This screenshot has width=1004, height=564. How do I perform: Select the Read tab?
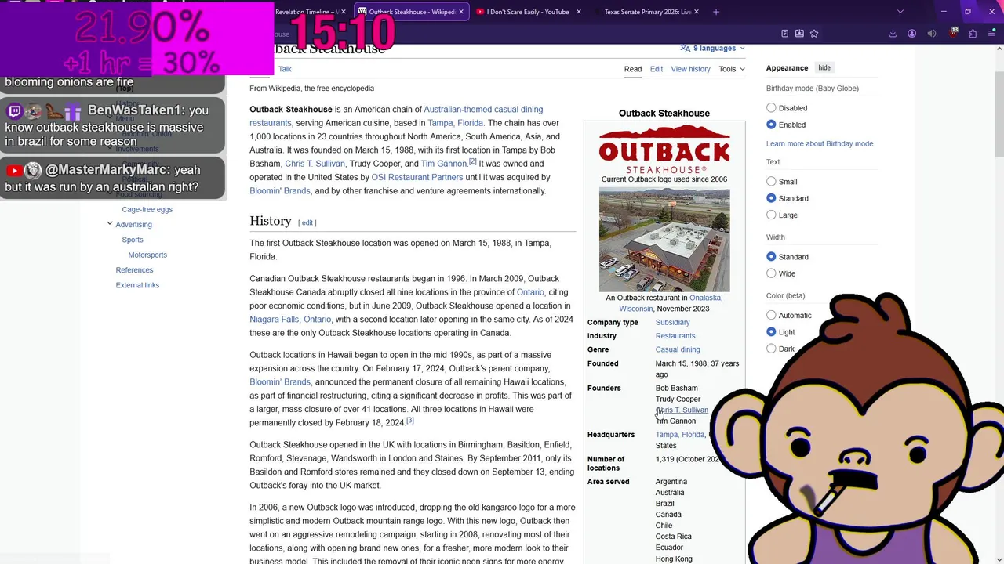tap(633, 69)
